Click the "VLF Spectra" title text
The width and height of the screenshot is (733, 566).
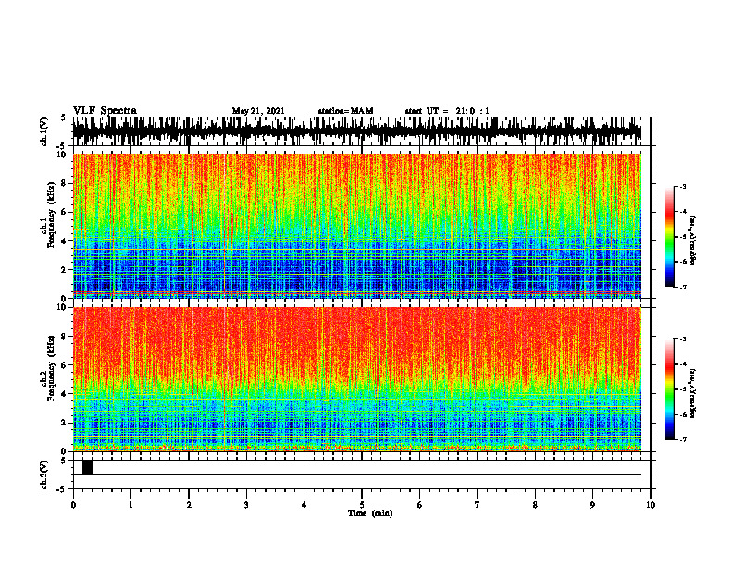(x=105, y=111)
